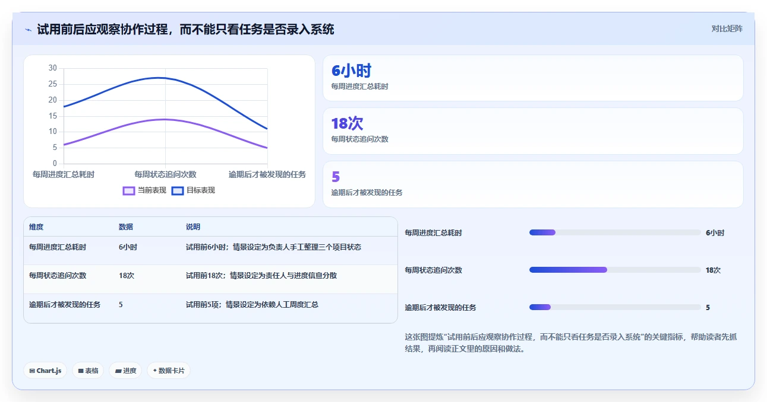Click 每周状态追问次数 progress bar

coord(615,270)
